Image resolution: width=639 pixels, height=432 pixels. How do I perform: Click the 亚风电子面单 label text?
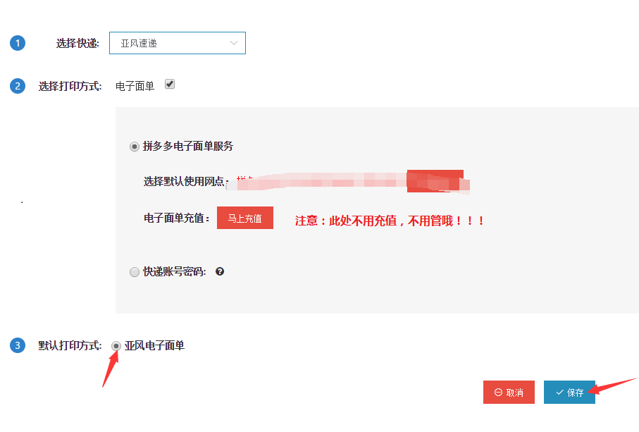(154, 345)
